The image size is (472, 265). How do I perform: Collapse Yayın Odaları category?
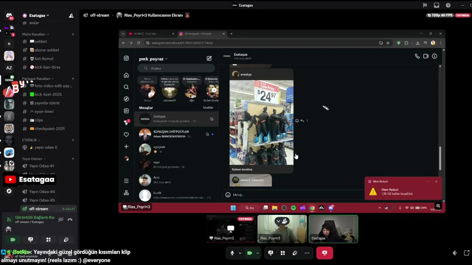[x=34, y=159]
